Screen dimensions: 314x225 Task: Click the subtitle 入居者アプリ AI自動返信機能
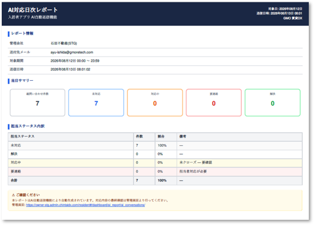point(33,17)
